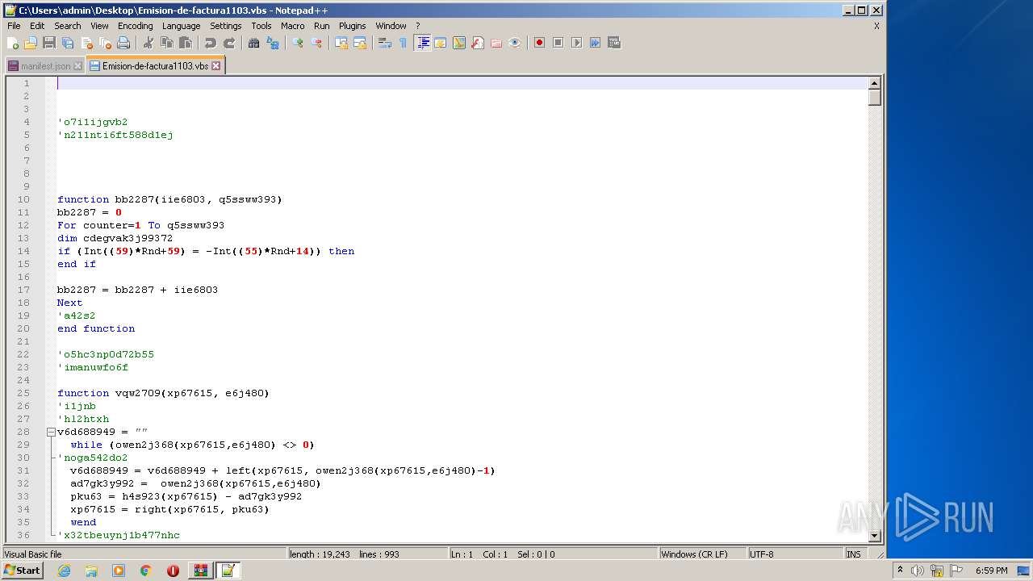Screen dimensions: 1033x581
Task: Open the Function List icon
Action: coord(478,43)
